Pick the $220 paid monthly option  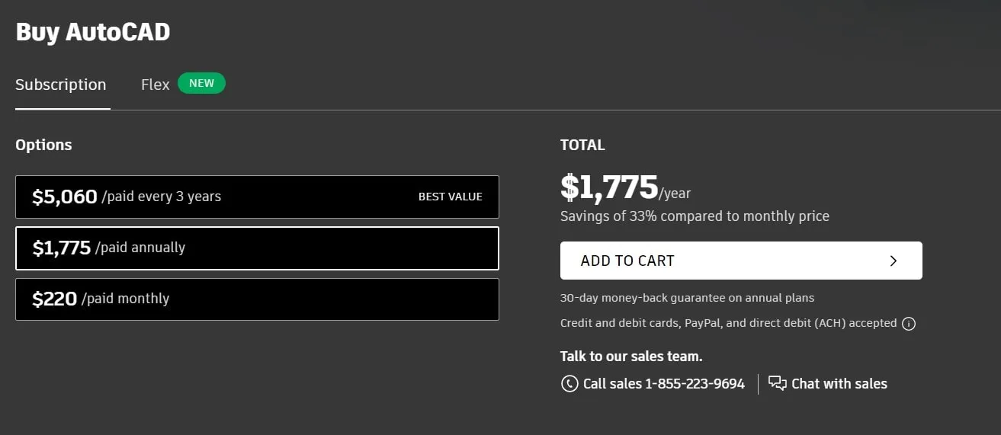[257, 299]
